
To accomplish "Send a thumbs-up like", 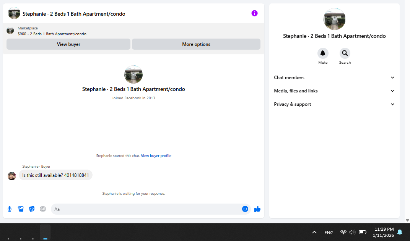I will point(257,209).
